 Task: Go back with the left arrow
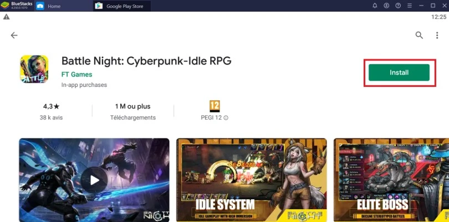point(14,35)
